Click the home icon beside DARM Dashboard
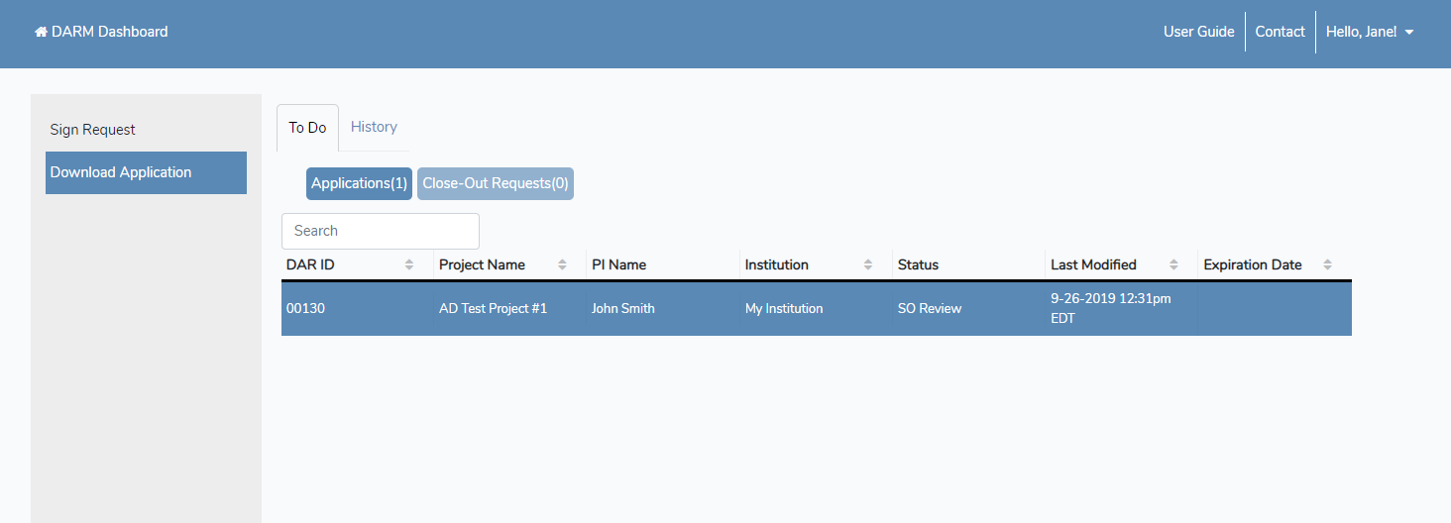The width and height of the screenshot is (1451, 523). (x=41, y=32)
